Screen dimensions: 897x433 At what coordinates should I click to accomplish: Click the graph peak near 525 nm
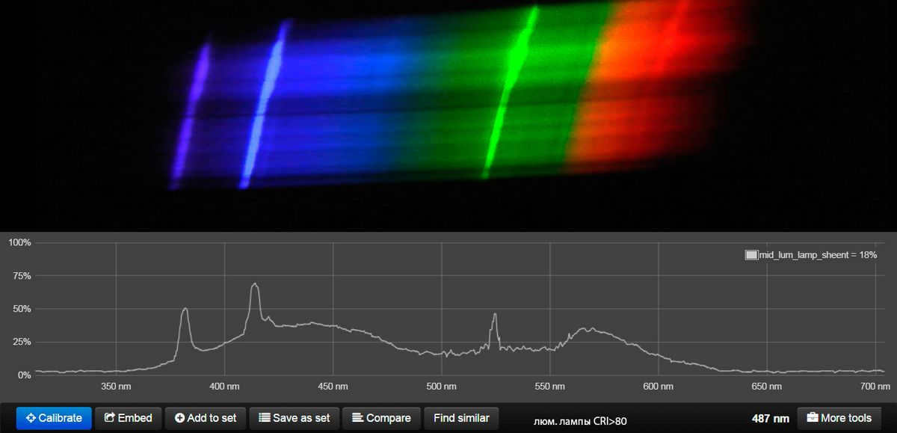(495, 315)
